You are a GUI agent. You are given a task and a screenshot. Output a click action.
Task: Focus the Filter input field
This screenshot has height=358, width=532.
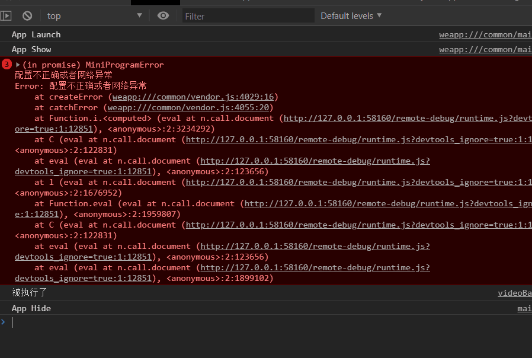pos(248,16)
